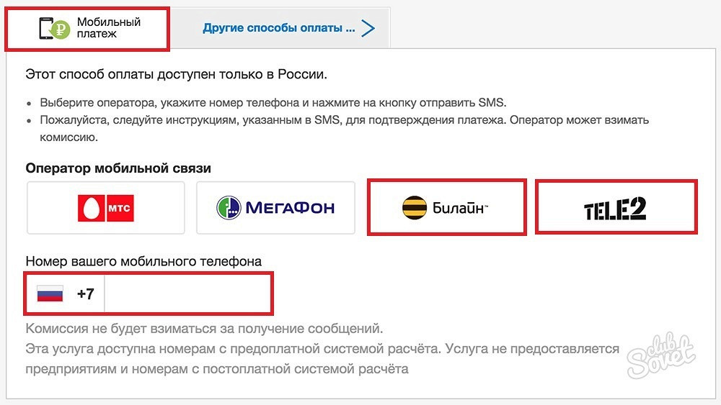The width and height of the screenshot is (721, 405).
Task: Choose the Билайн wordmark text
Action: 460,208
